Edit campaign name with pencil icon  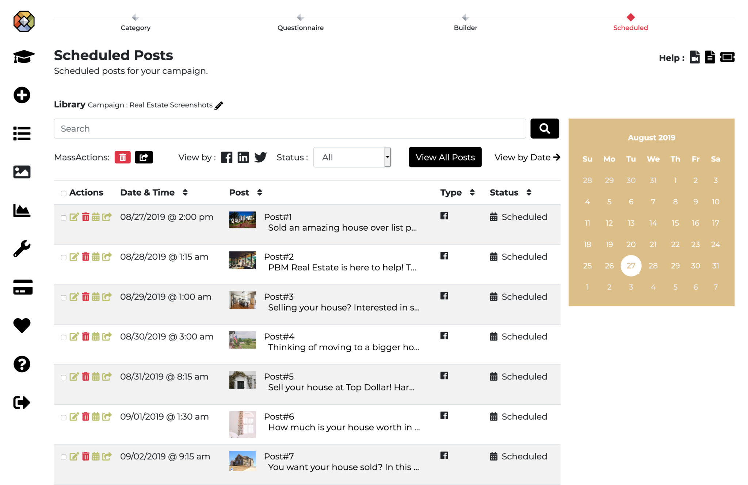(x=219, y=105)
